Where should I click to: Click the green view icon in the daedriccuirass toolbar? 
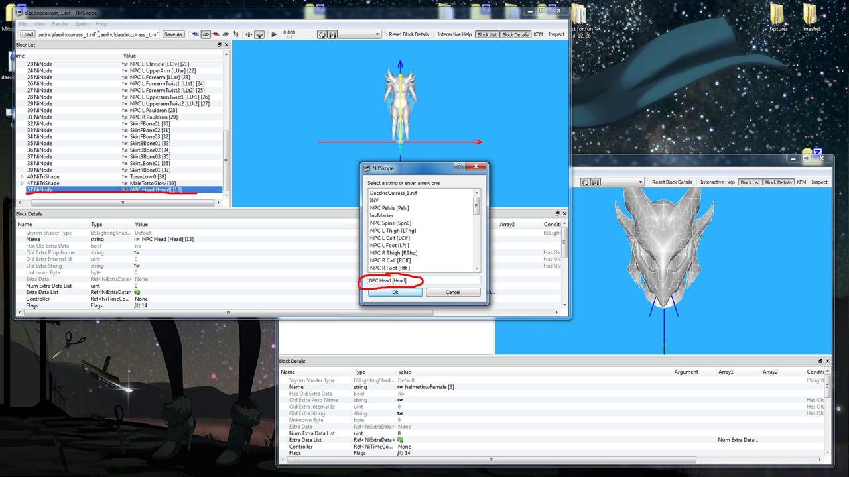coord(206,34)
